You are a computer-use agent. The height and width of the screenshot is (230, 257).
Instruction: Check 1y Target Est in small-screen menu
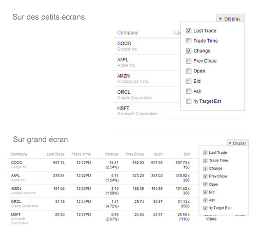[x=189, y=101]
